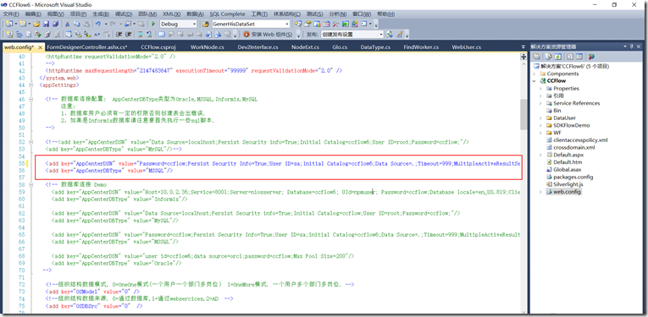Viewport: 648px width, 317px height.
Task: Select packages.config file
Action: pos(573,177)
